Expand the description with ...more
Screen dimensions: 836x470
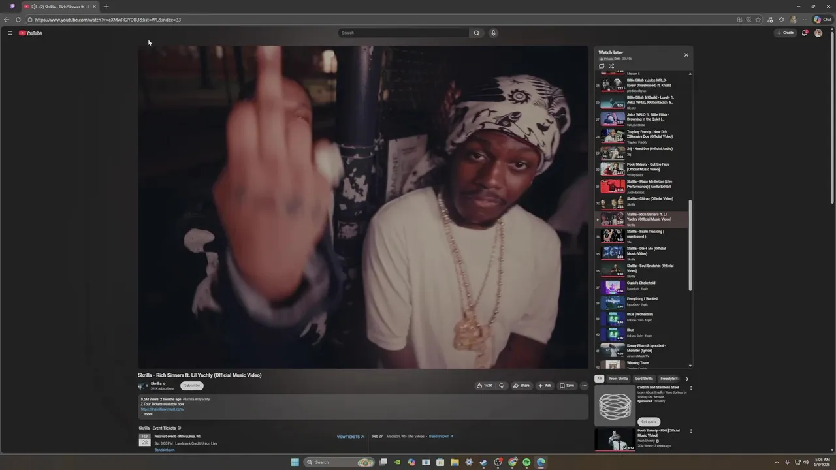[147, 414]
